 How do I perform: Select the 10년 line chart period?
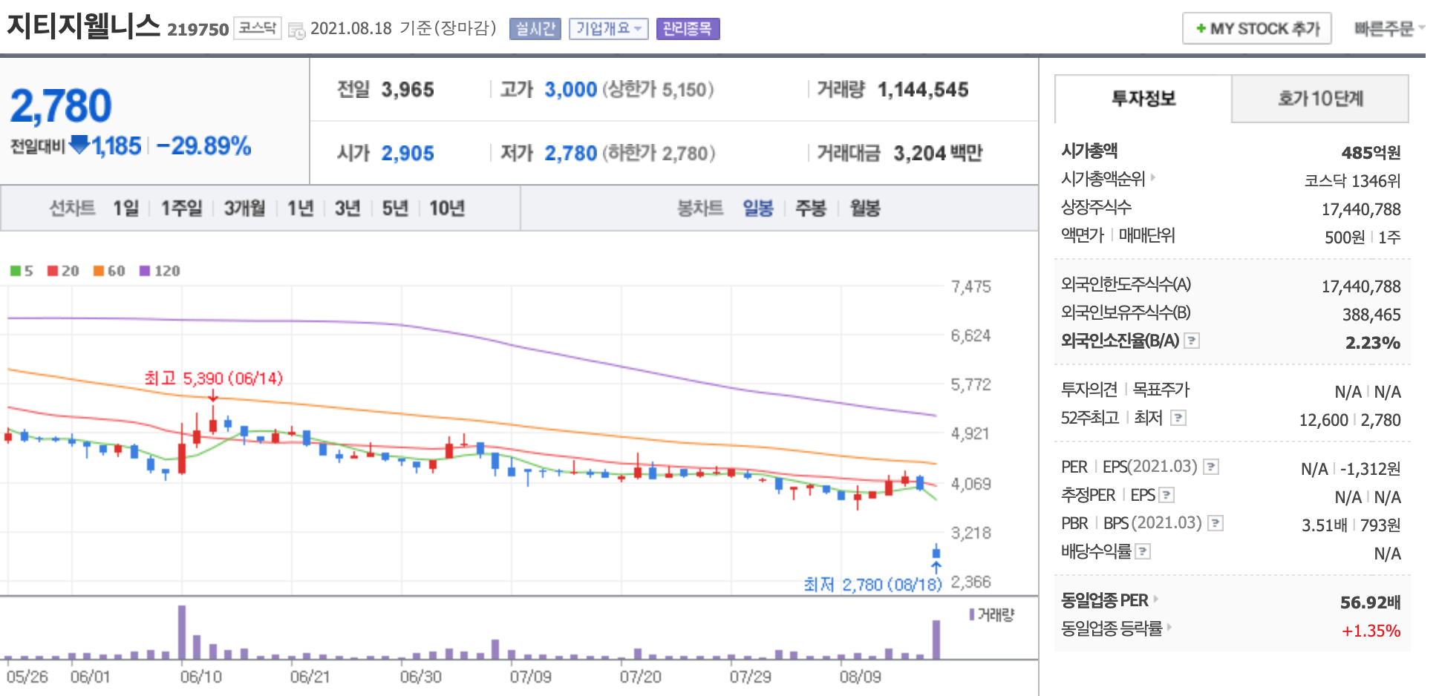pos(447,209)
